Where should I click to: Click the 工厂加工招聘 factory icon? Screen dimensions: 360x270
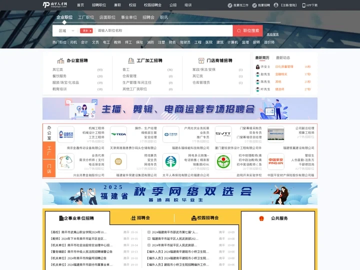tap(131, 60)
